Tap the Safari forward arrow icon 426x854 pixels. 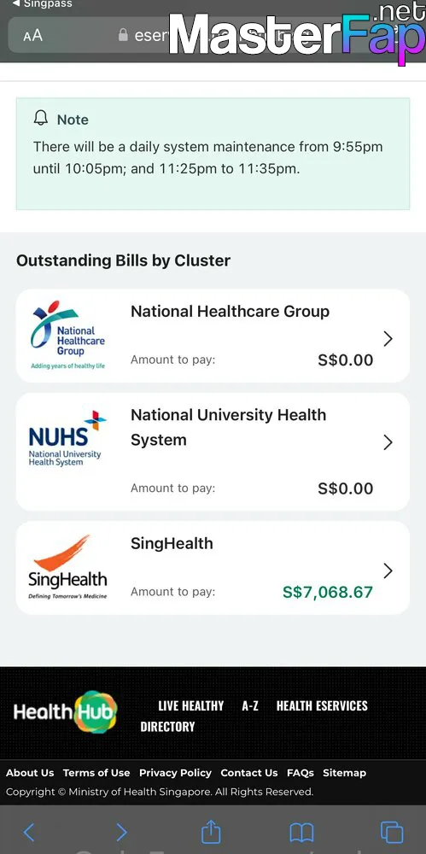click(121, 832)
